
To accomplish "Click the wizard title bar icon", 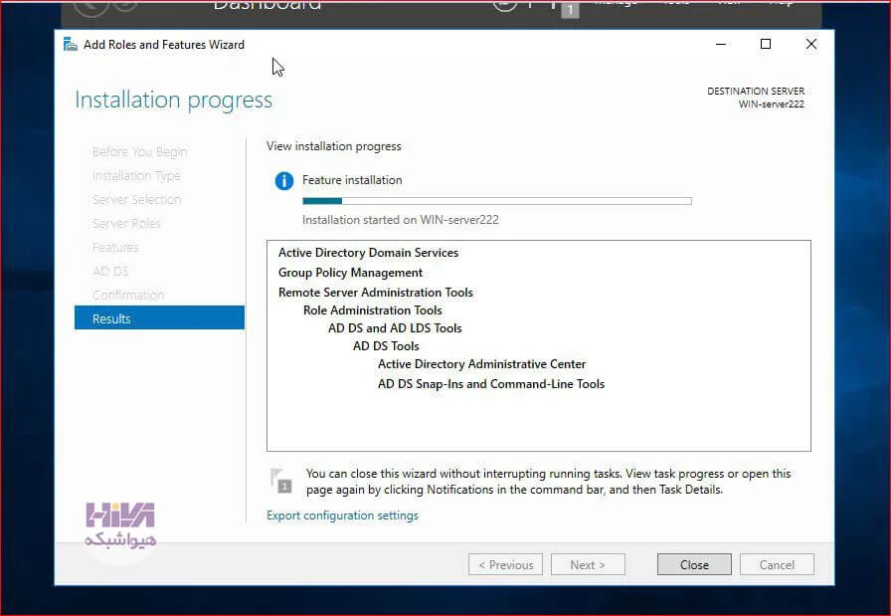I will click(71, 45).
